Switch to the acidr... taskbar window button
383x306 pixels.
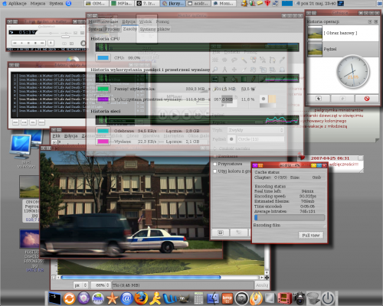(198, 4)
